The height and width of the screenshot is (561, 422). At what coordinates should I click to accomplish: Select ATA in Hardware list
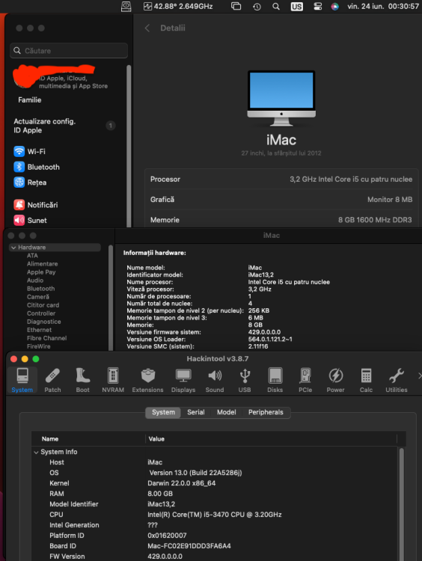click(32, 256)
